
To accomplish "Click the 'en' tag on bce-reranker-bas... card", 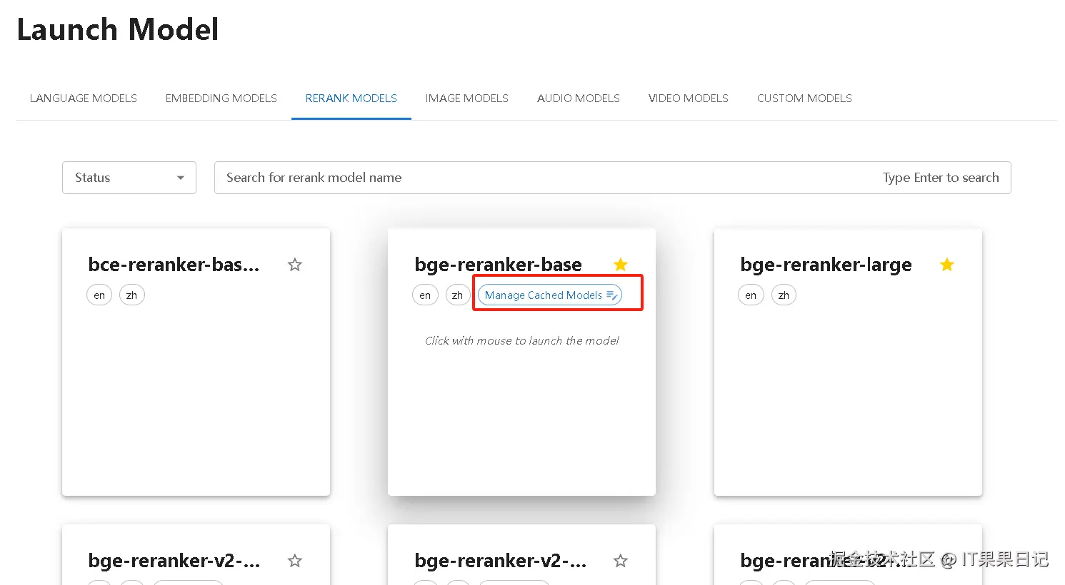I will [x=99, y=295].
